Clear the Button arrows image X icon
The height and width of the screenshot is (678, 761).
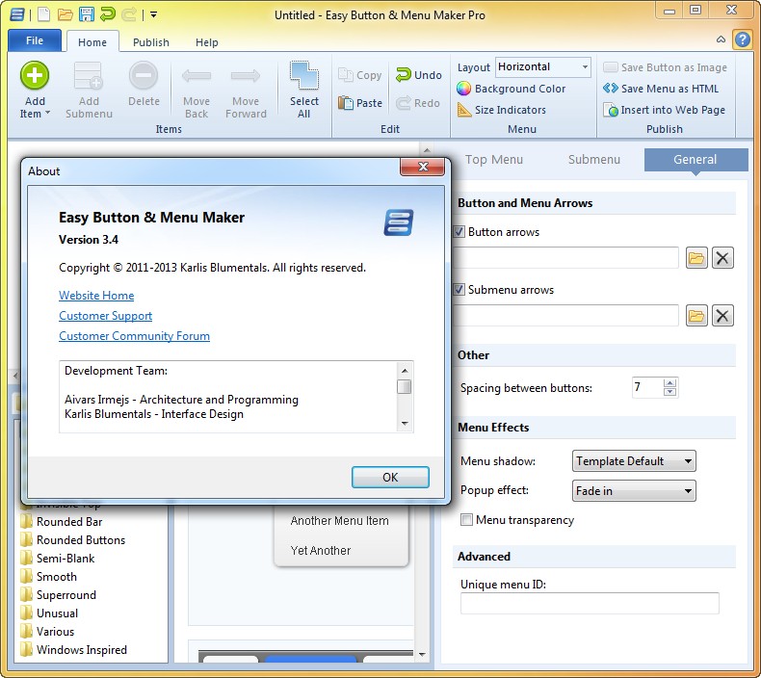[722, 258]
